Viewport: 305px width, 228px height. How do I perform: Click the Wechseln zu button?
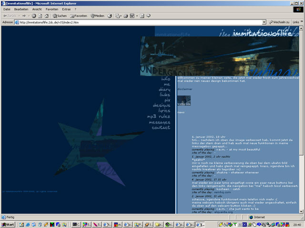tap(279, 22)
